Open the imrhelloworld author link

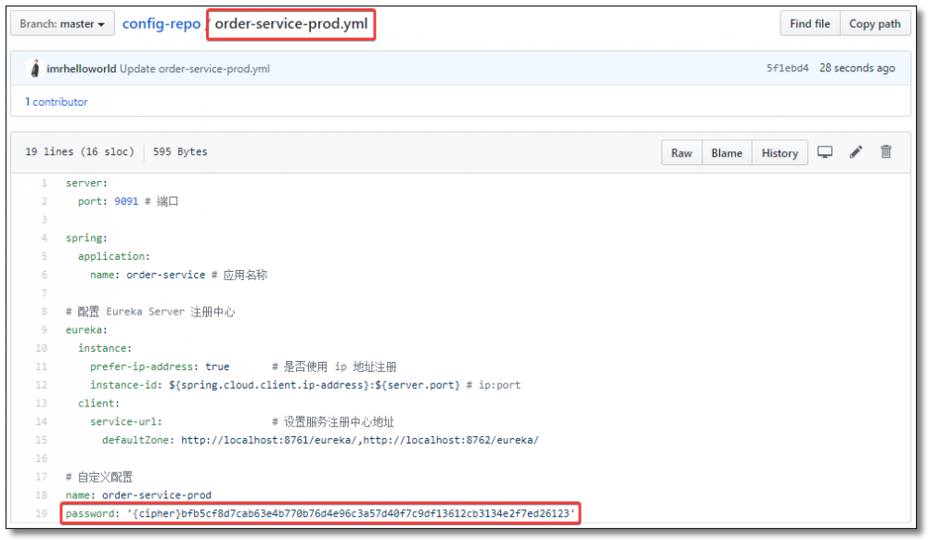click(x=82, y=69)
